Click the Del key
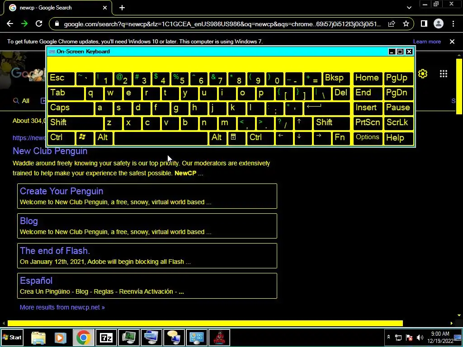This screenshot has width=463, height=347. [x=341, y=93]
